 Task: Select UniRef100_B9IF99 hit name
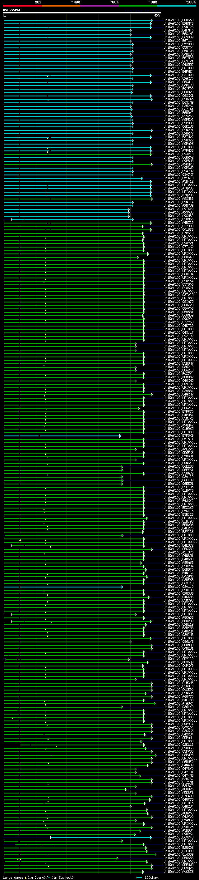point(178,88)
